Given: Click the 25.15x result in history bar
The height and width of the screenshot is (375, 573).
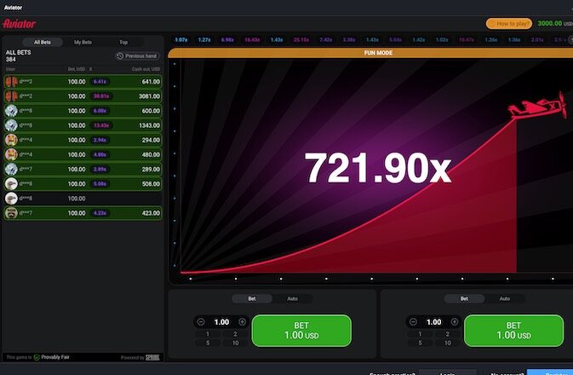Looking at the screenshot, I should coord(301,39).
